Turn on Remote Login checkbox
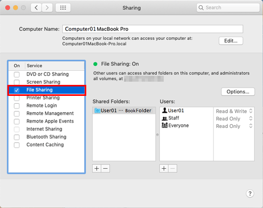This screenshot has height=208, width=263. click(17, 106)
